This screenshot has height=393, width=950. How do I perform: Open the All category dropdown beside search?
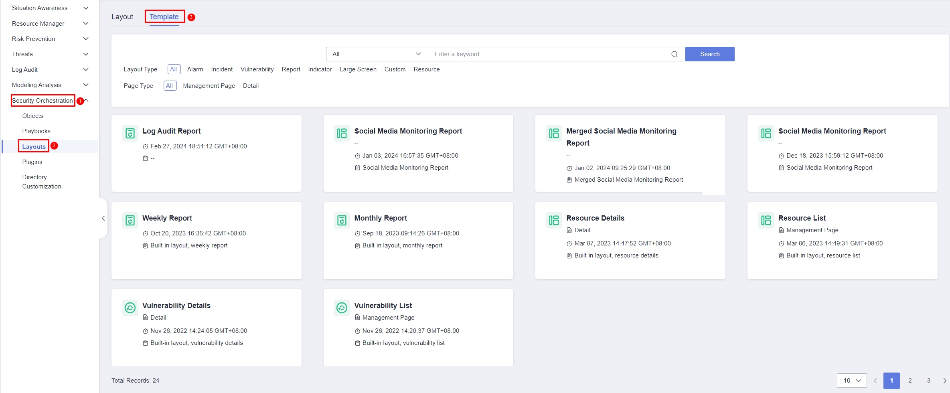click(x=377, y=54)
